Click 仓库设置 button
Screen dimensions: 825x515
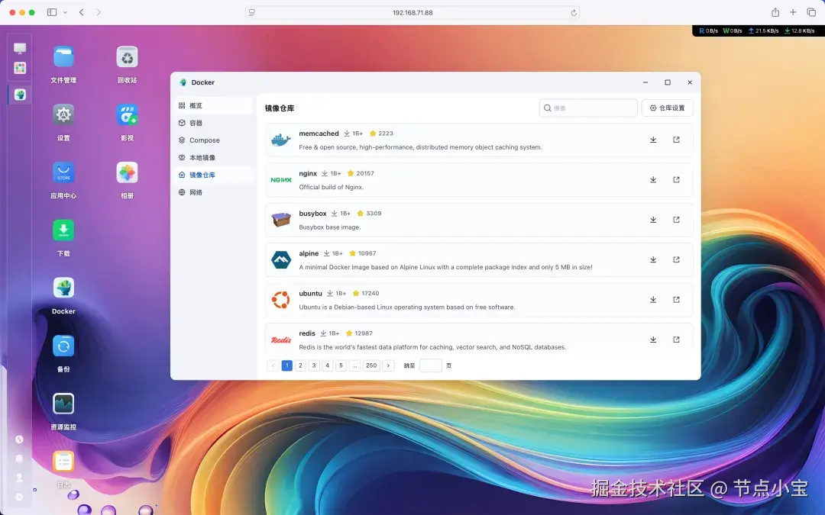667,108
